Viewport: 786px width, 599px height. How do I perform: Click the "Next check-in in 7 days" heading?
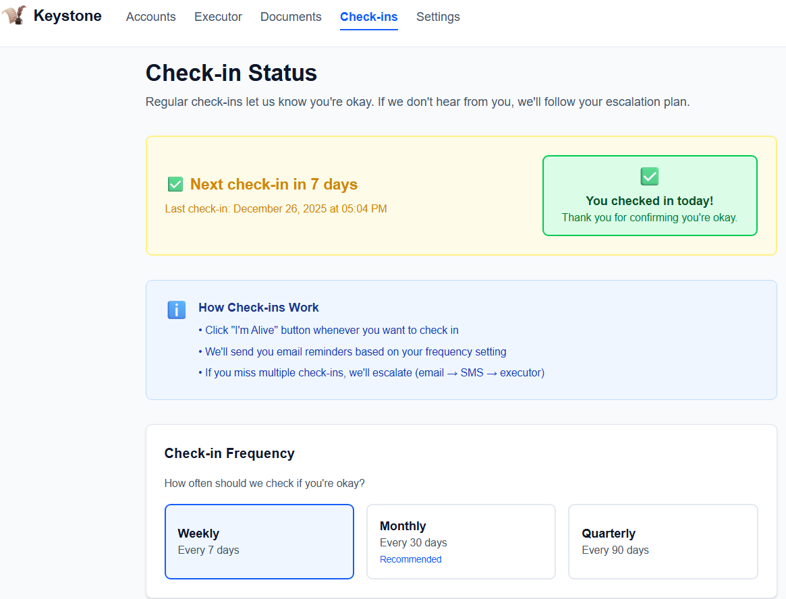pos(273,183)
